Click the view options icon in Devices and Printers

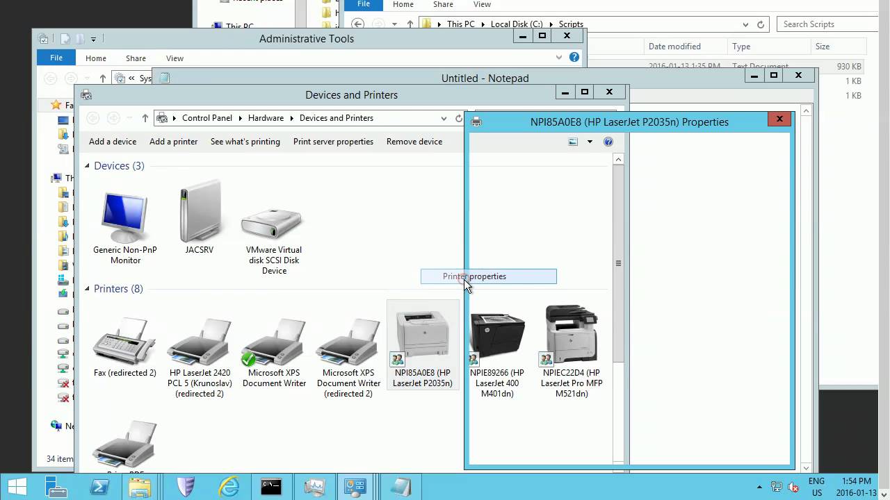pyautogui.click(x=573, y=142)
